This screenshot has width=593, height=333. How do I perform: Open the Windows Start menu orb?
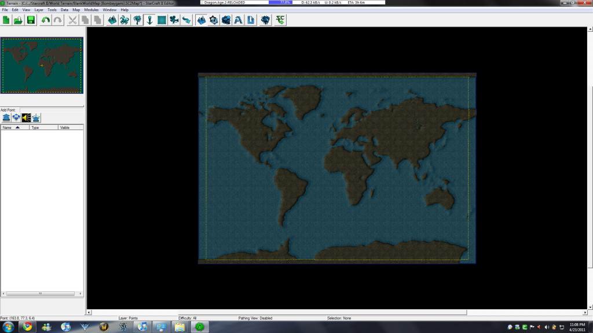(x=8, y=327)
